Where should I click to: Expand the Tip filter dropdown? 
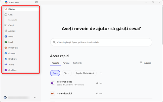tap(67, 73)
